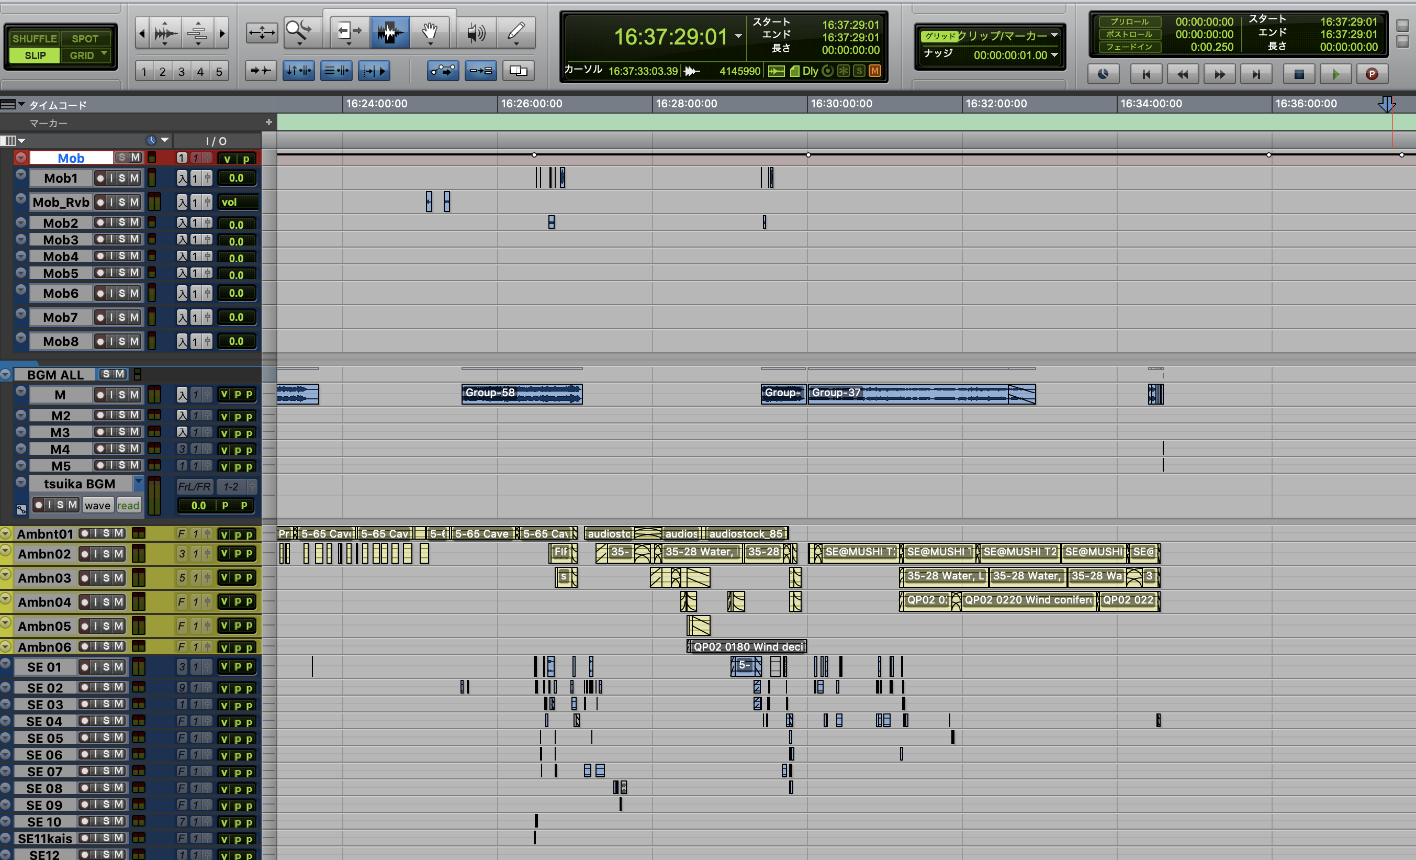Enable SPOT edit mode
The image size is (1416, 860).
click(85, 39)
